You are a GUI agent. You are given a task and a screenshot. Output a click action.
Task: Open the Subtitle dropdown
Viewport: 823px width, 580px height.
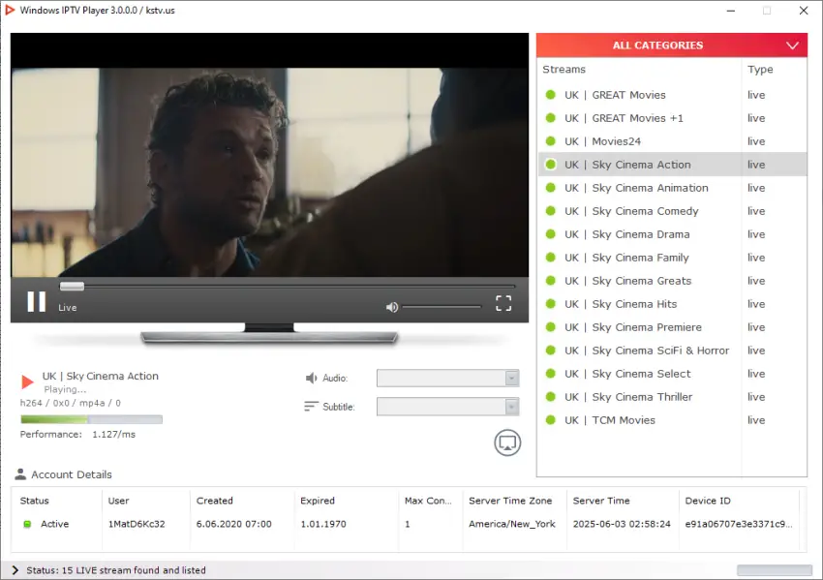pos(447,407)
